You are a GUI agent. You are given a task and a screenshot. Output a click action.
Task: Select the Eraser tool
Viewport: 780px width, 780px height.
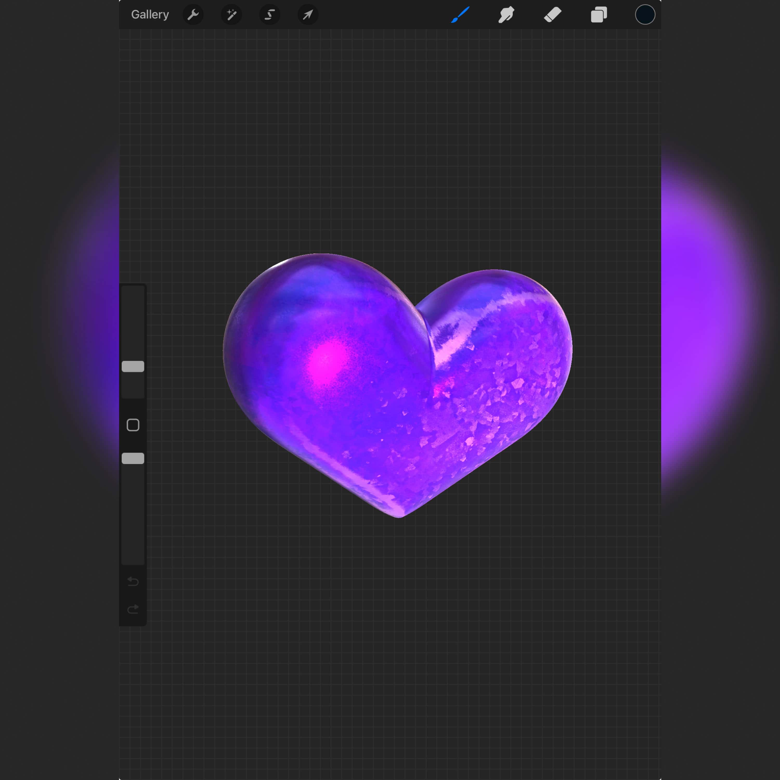pyautogui.click(x=553, y=15)
